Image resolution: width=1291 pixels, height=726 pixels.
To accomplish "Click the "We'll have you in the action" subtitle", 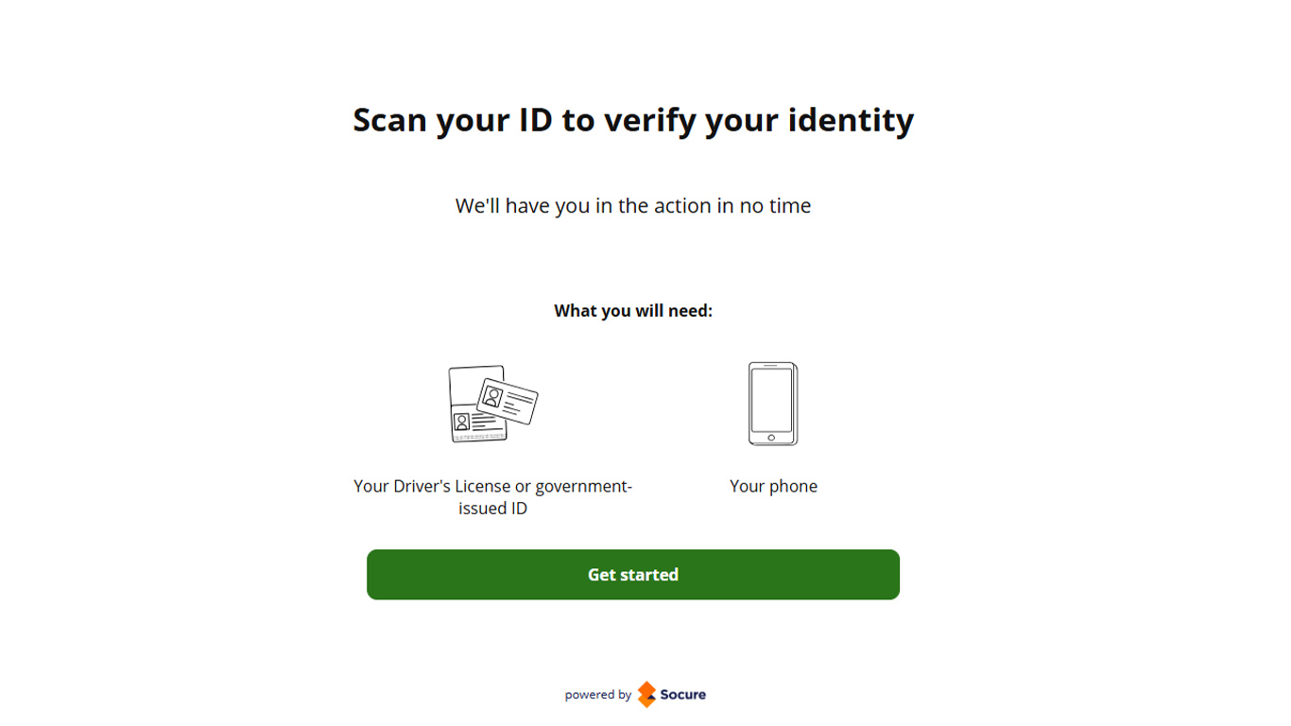I will 632,206.
